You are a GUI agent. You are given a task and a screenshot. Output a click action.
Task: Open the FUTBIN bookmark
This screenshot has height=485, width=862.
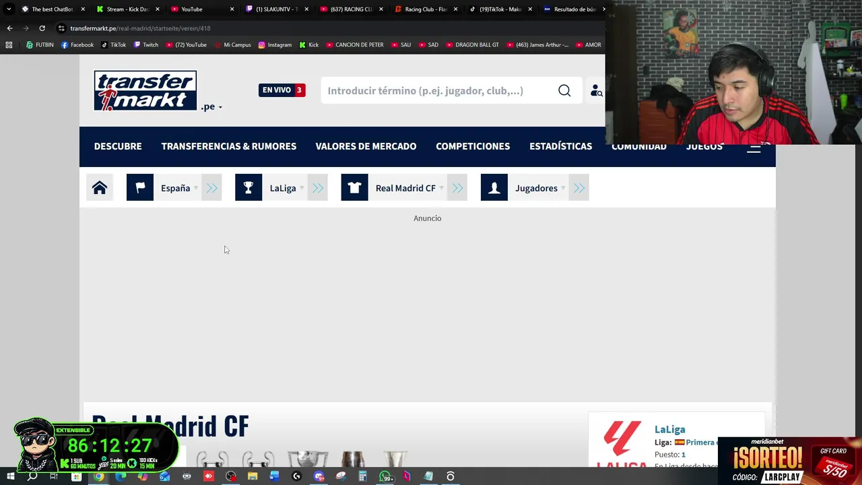click(x=40, y=45)
